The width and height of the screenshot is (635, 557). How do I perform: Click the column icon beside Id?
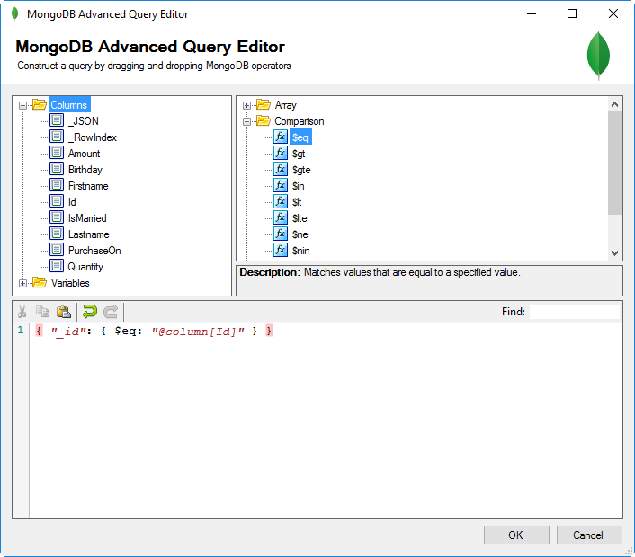click(57, 201)
